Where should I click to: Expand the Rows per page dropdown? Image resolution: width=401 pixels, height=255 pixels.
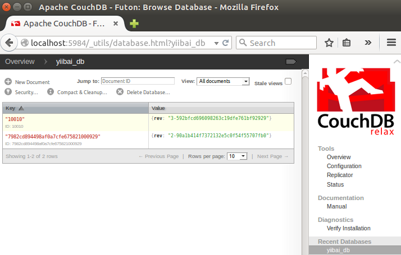point(238,156)
